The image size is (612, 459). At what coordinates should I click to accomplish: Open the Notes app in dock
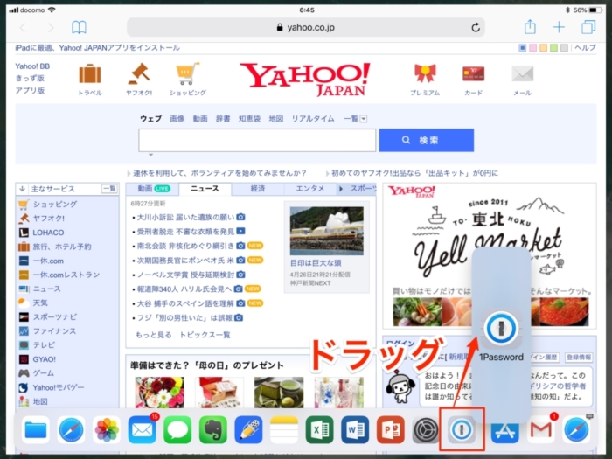click(284, 430)
